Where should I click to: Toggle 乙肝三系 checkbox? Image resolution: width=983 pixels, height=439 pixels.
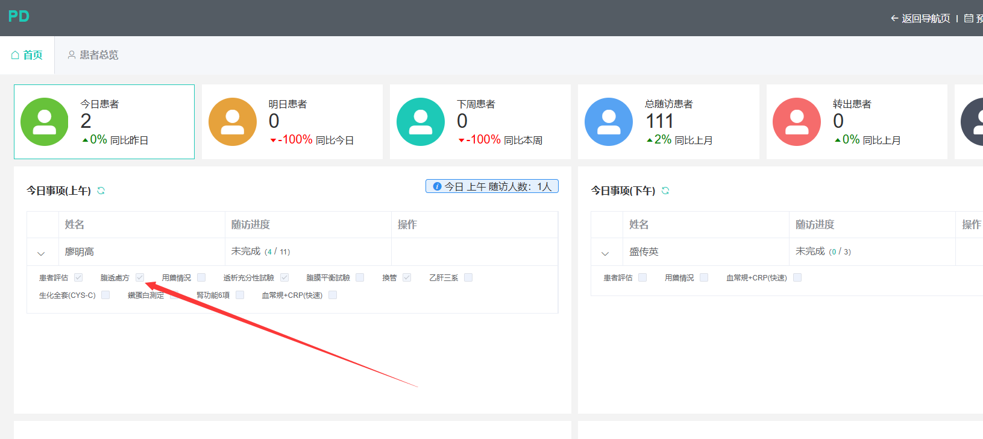pyautogui.click(x=468, y=277)
